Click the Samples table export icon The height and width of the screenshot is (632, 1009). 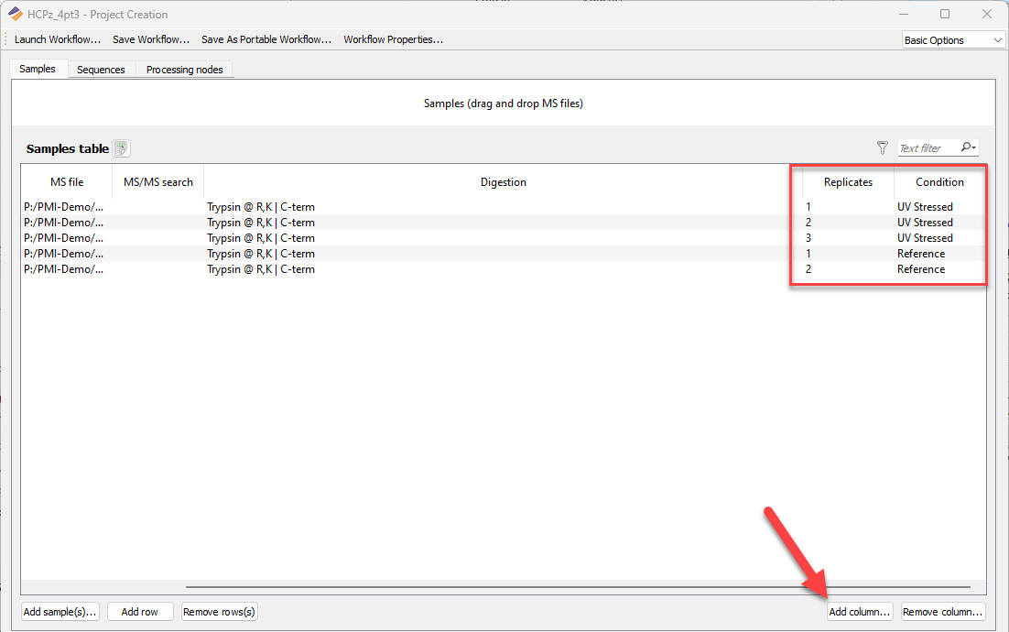point(122,148)
